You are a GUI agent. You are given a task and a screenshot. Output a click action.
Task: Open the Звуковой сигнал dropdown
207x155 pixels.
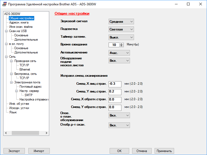(121, 22)
